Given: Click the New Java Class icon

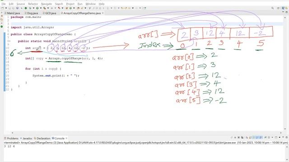Looking at the screenshot, I should 70,8.
